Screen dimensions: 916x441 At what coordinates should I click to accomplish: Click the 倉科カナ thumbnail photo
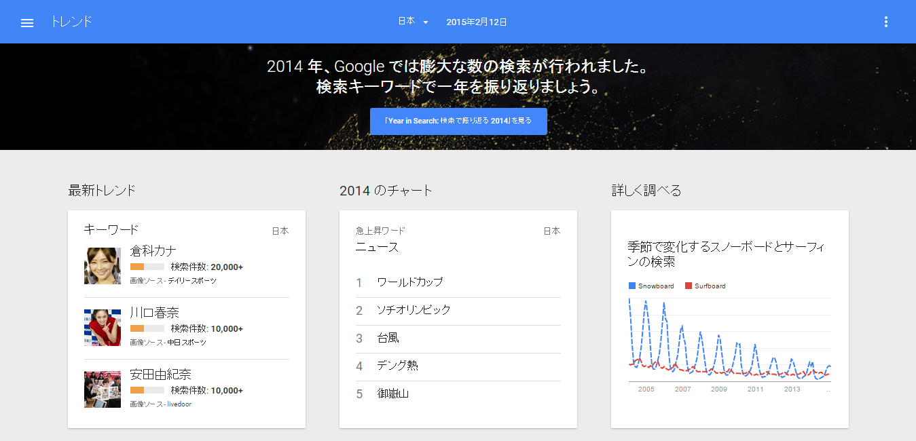(103, 266)
